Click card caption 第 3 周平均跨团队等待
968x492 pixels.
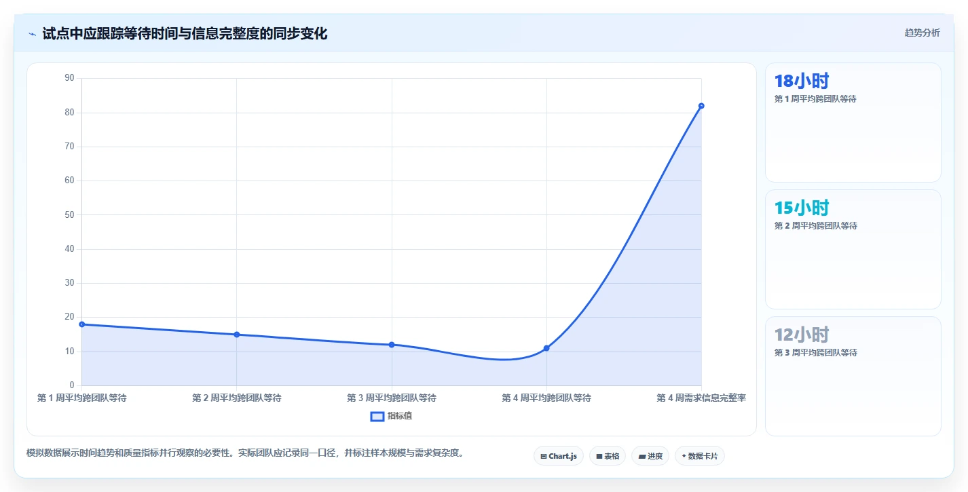coord(815,353)
